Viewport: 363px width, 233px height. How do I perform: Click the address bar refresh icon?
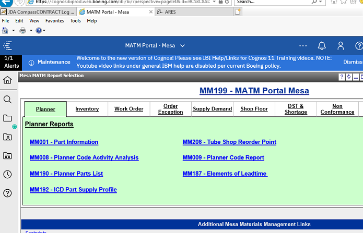click(227, 2)
